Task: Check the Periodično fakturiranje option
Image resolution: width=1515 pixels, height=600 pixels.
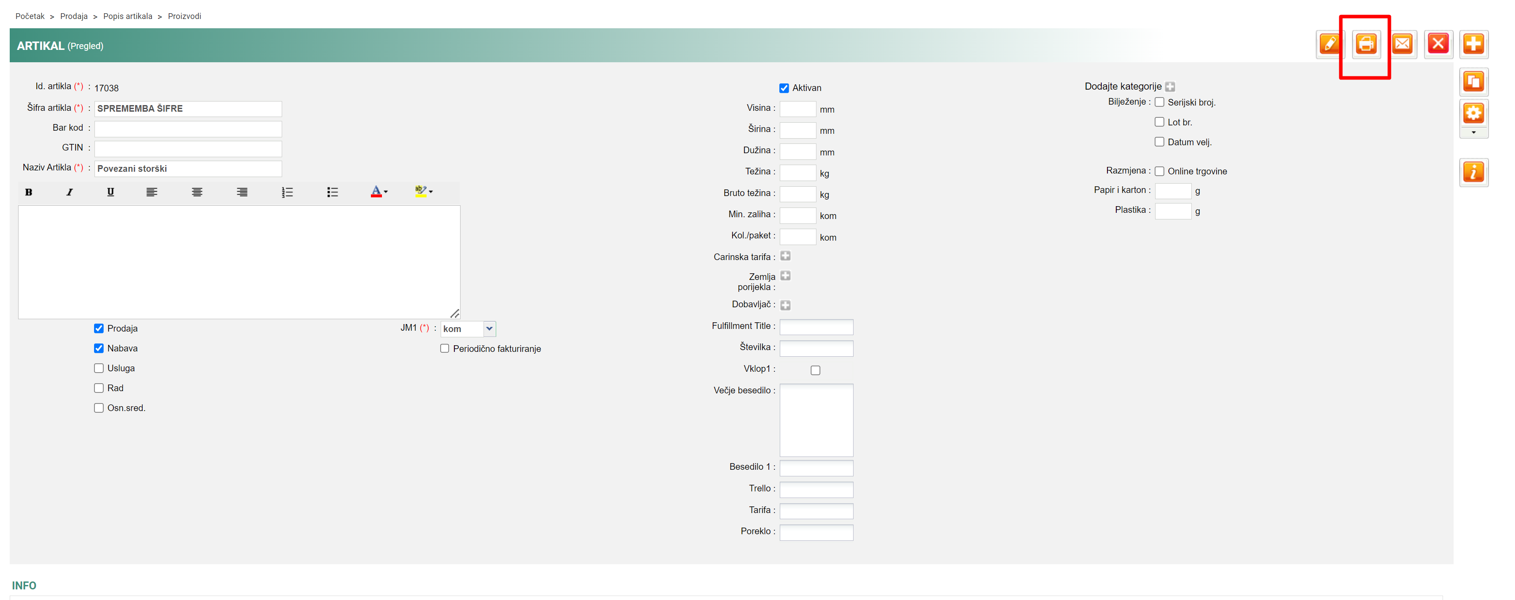Action: (x=445, y=349)
